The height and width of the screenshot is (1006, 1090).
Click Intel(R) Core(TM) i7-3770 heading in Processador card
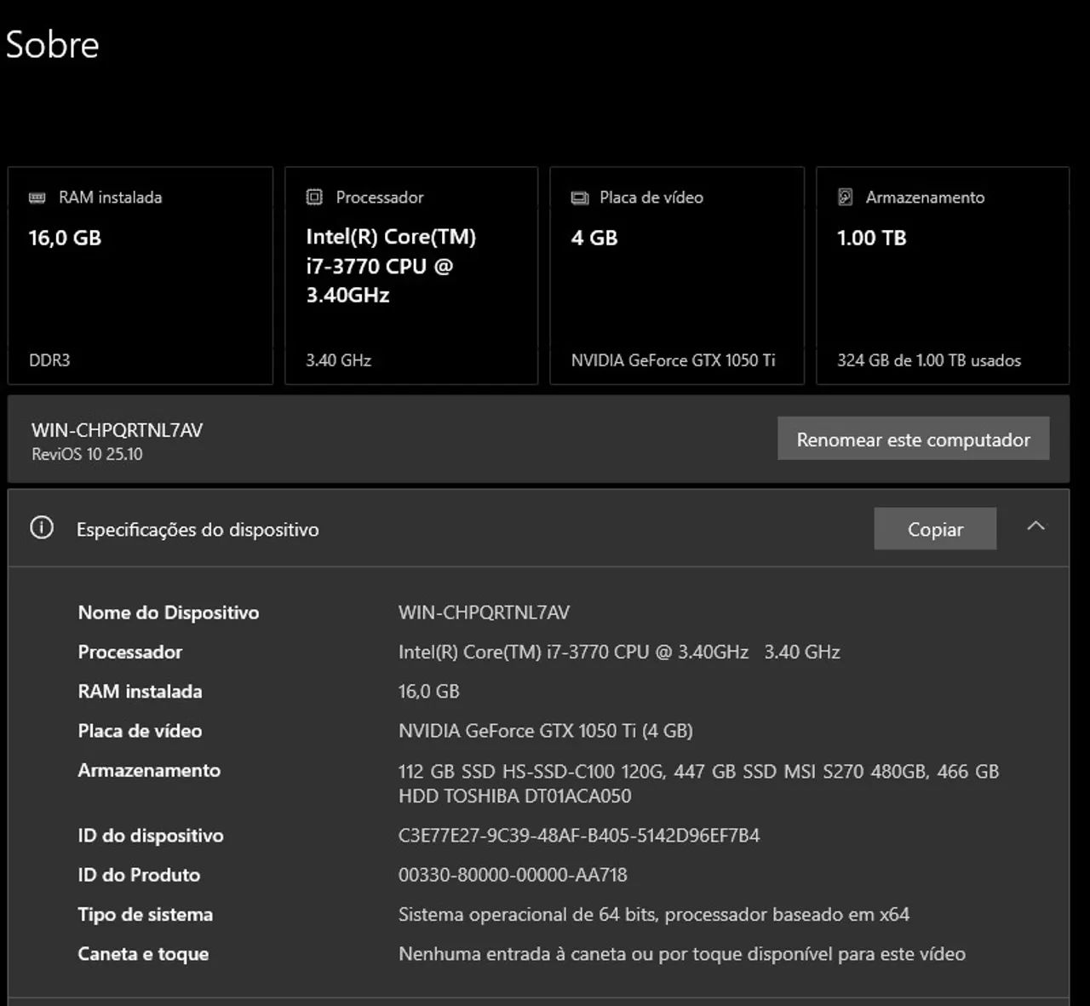[x=391, y=266]
